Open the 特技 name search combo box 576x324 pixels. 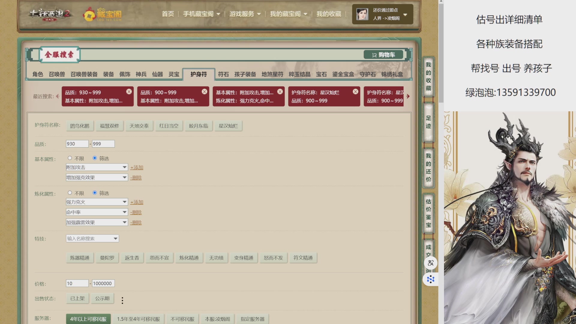[x=92, y=238]
